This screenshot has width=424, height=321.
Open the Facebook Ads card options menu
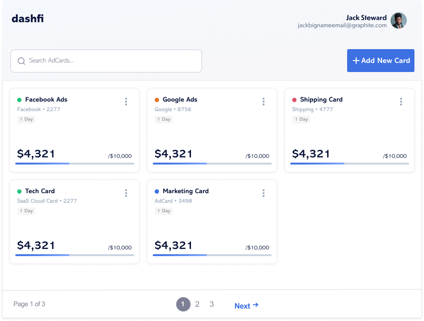(126, 102)
